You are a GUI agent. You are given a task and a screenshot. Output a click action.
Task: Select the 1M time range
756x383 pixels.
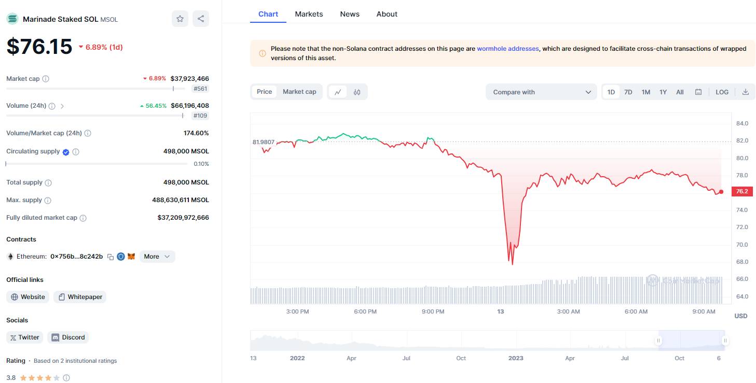(x=646, y=92)
